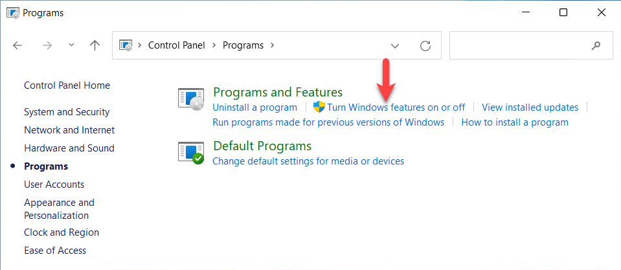621x270 pixels.
Task: Click Control Panel Home link
Action: pos(67,85)
